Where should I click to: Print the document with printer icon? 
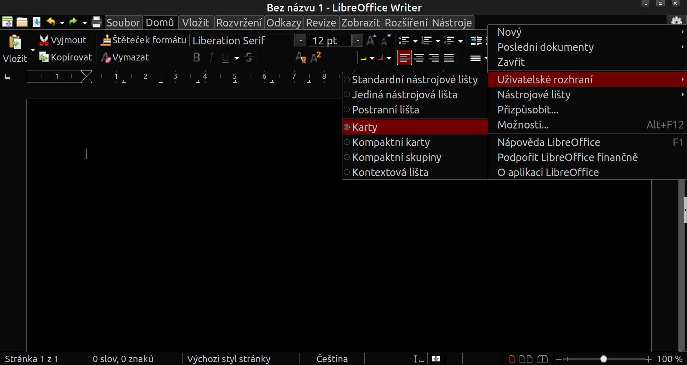tap(97, 22)
